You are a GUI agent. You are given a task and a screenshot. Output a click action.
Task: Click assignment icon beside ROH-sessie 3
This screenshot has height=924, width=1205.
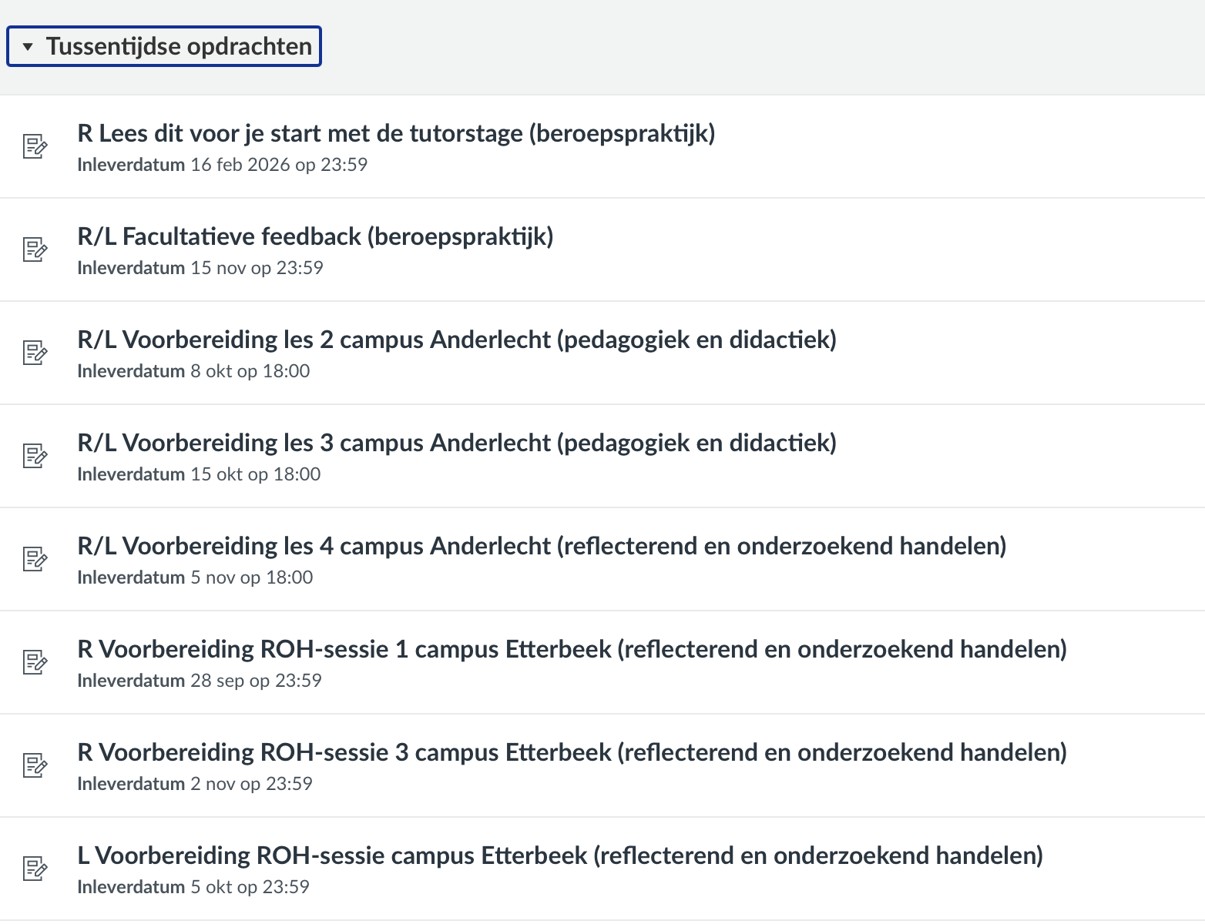[x=35, y=765]
